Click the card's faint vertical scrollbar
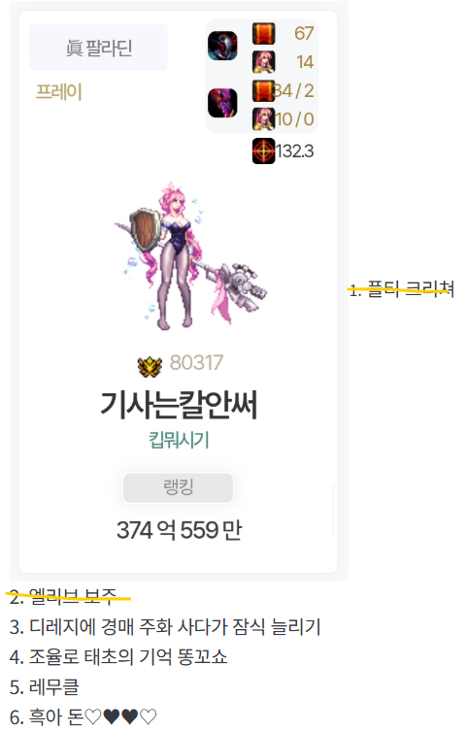Screen dimensions: 467x732 pos(333,509)
